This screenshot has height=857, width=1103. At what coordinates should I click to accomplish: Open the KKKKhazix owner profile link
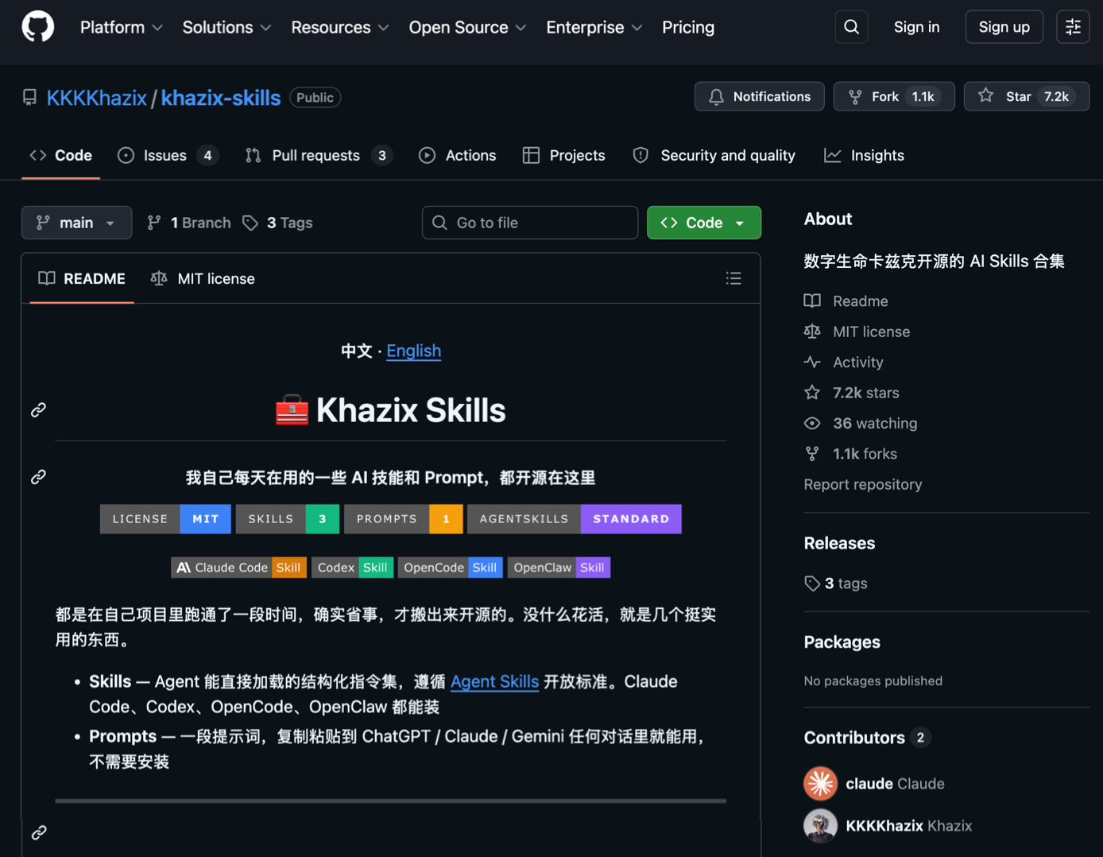[97, 98]
